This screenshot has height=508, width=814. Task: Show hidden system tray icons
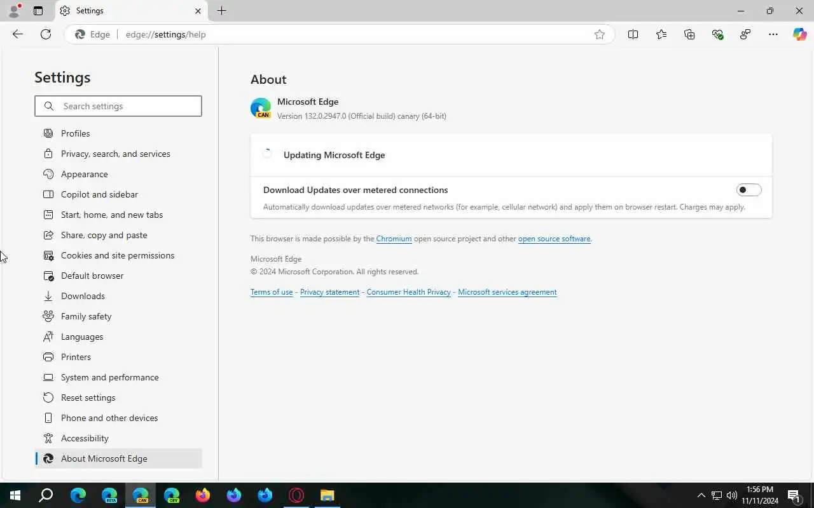[x=701, y=495]
